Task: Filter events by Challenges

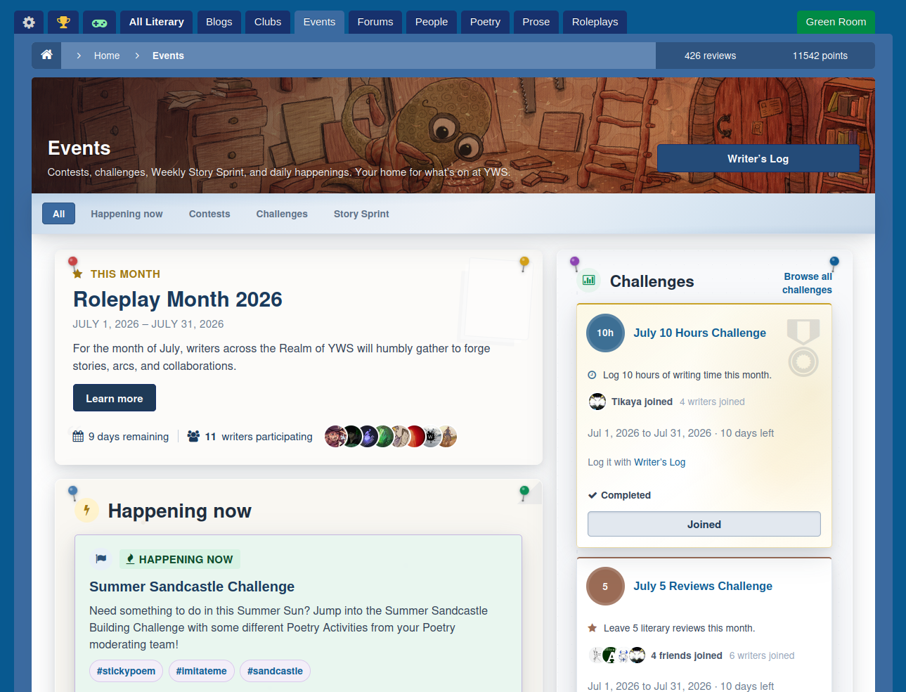Action: [282, 214]
